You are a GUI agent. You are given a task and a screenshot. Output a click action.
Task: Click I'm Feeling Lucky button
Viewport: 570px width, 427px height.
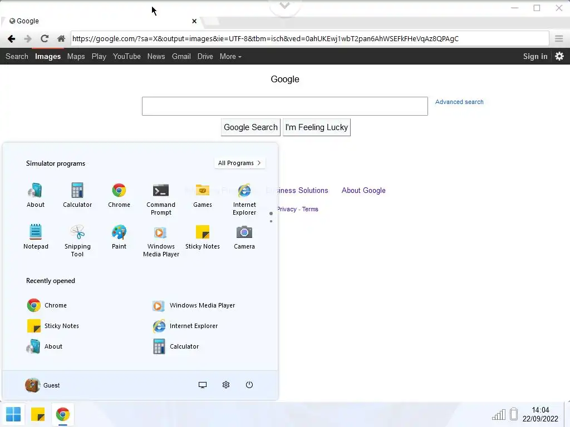317,127
